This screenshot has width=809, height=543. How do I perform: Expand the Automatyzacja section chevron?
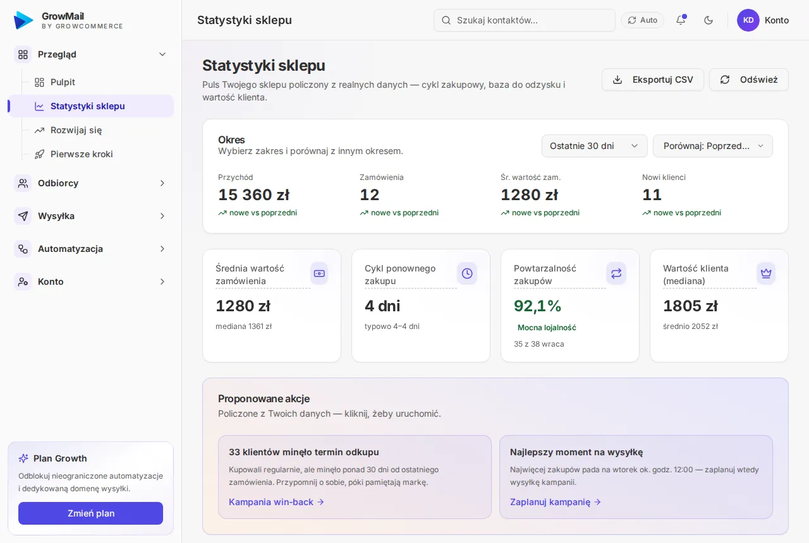pos(162,249)
